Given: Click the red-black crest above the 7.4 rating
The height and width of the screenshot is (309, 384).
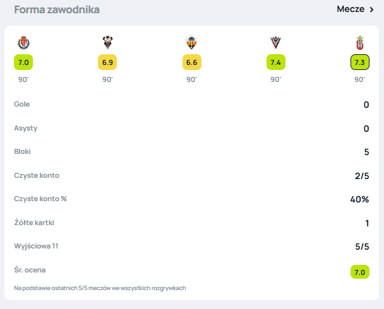Looking at the screenshot, I should pos(275,43).
